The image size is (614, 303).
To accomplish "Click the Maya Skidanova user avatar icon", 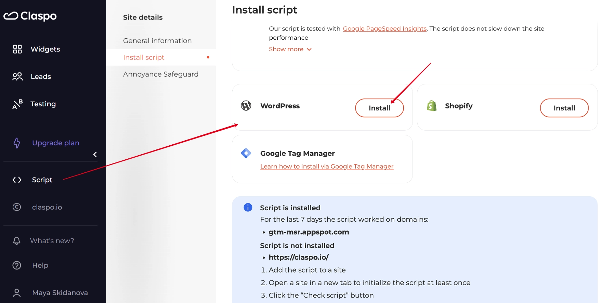I will [x=17, y=293].
